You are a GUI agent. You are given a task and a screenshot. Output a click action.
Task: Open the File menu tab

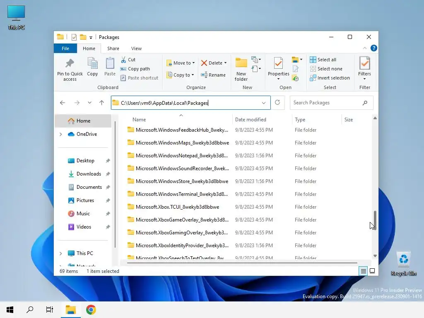pos(65,48)
